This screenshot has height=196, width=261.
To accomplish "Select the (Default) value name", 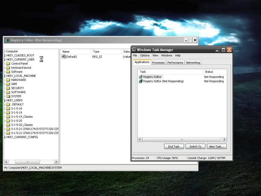I will (x=71, y=57).
